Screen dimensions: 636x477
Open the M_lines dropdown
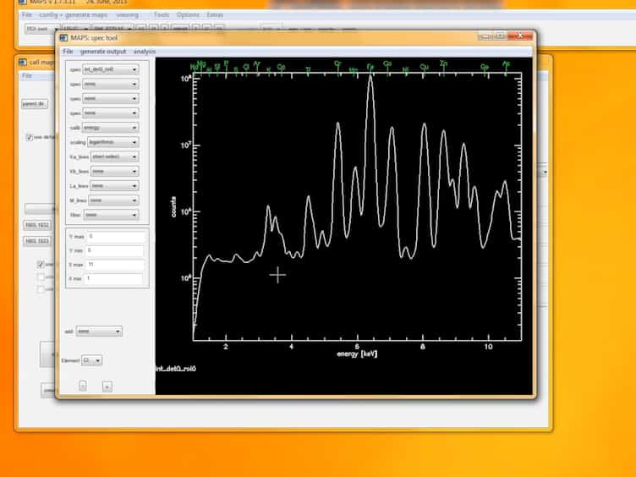[x=113, y=200]
